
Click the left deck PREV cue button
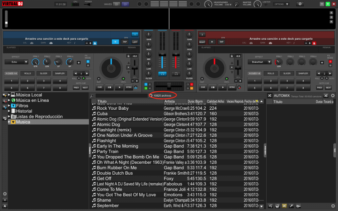pyautogui.click(x=76, y=88)
